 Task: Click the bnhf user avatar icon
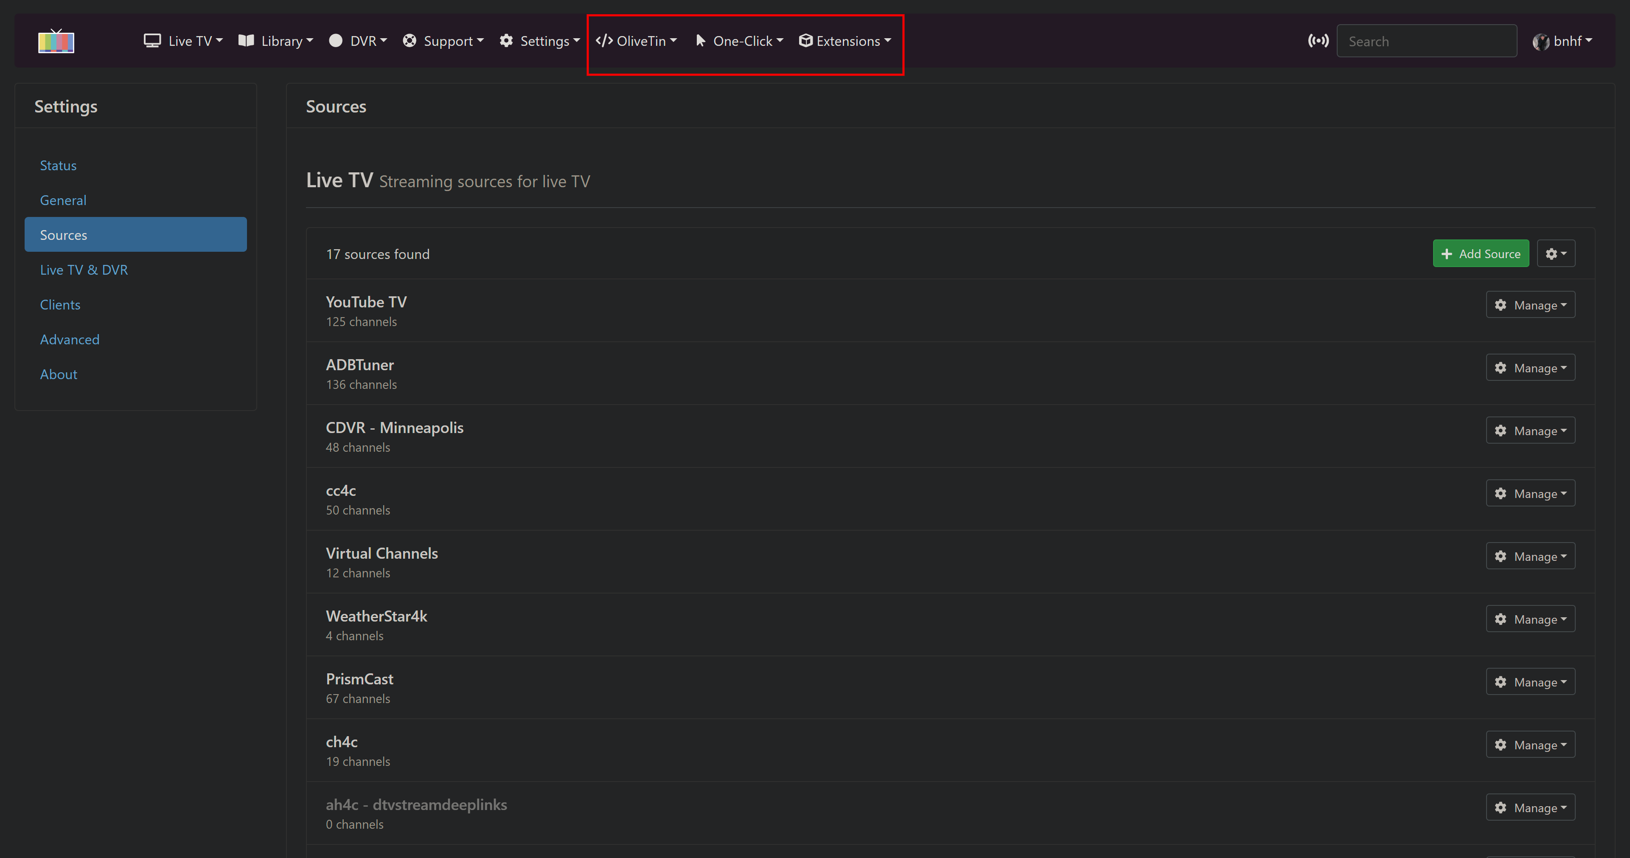1540,42
